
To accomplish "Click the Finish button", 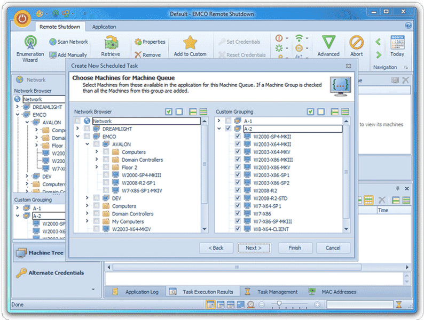I will click(295, 248).
